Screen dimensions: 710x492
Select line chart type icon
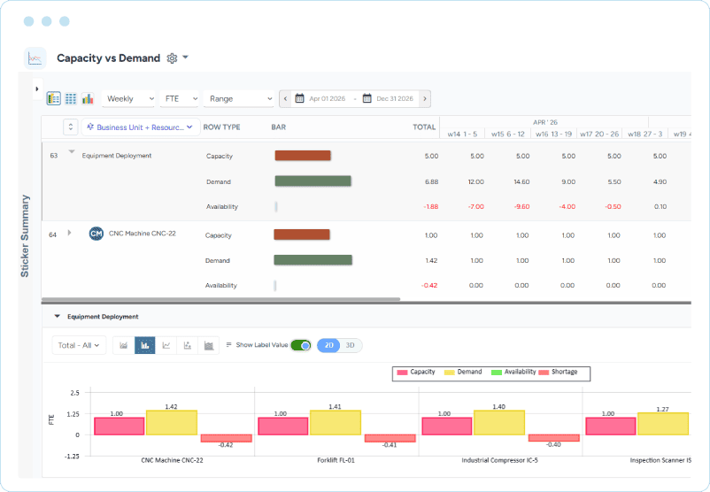(x=166, y=345)
